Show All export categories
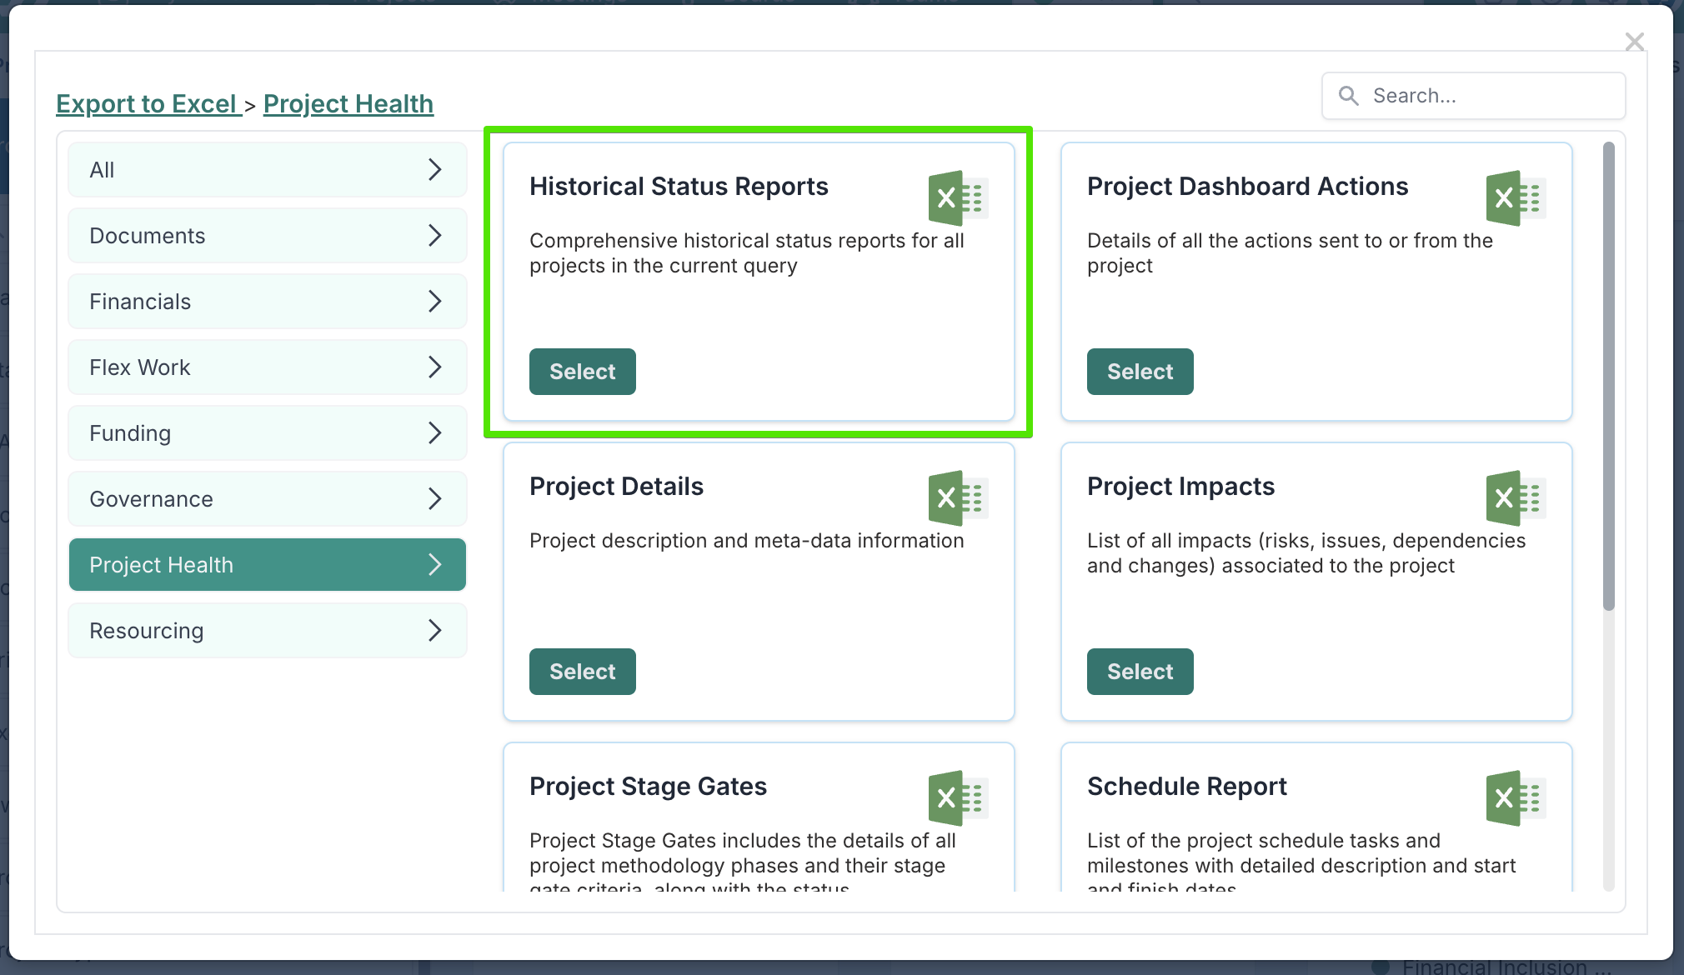The height and width of the screenshot is (975, 1684). pyautogui.click(x=267, y=170)
